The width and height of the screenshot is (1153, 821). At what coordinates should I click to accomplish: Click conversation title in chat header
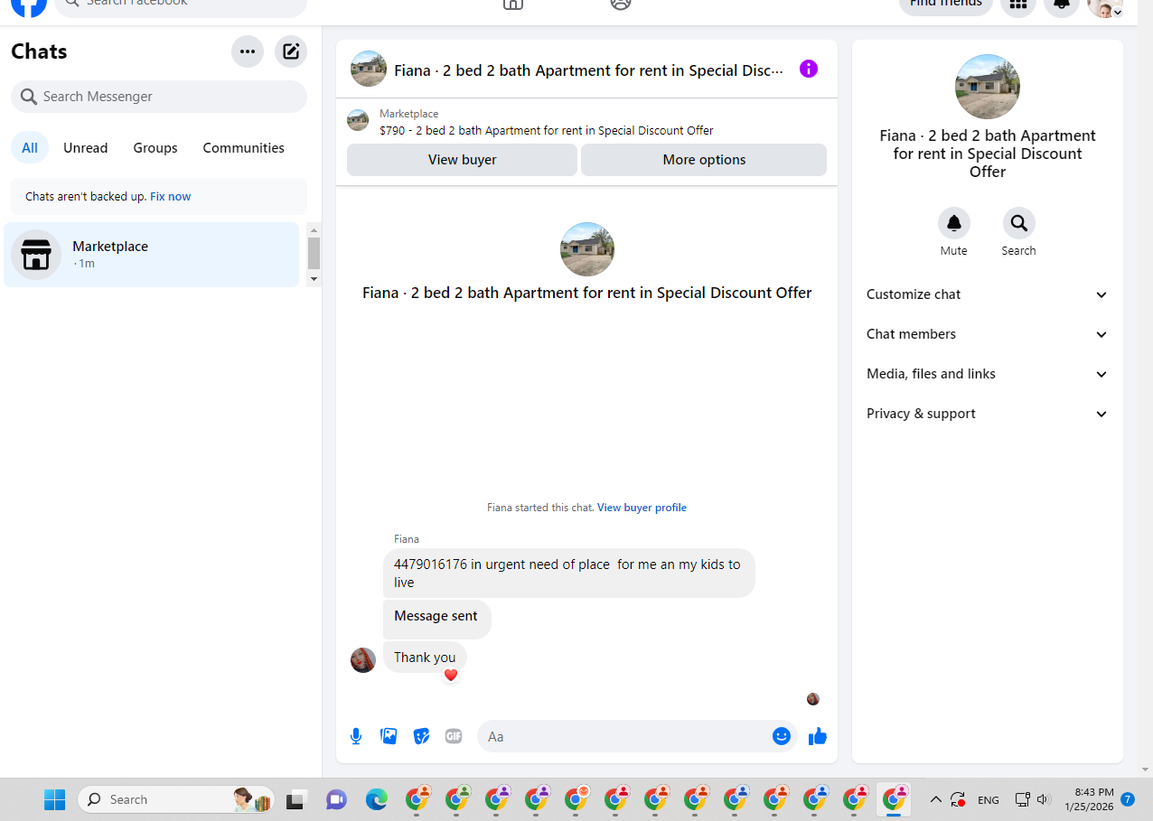click(x=588, y=70)
